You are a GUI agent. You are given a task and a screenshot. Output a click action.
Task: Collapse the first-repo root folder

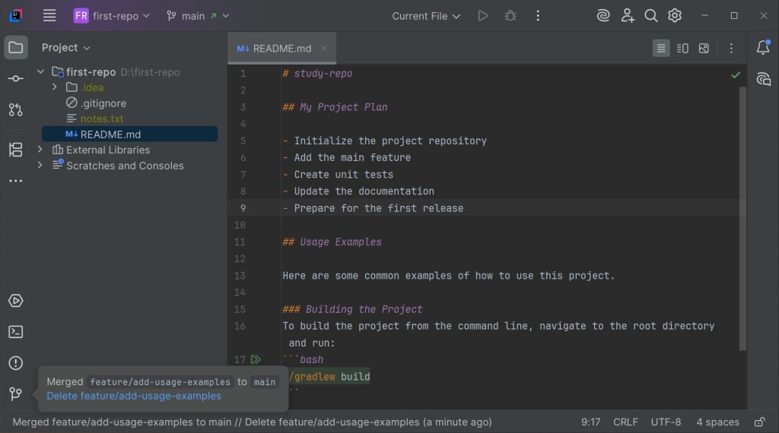pos(41,72)
